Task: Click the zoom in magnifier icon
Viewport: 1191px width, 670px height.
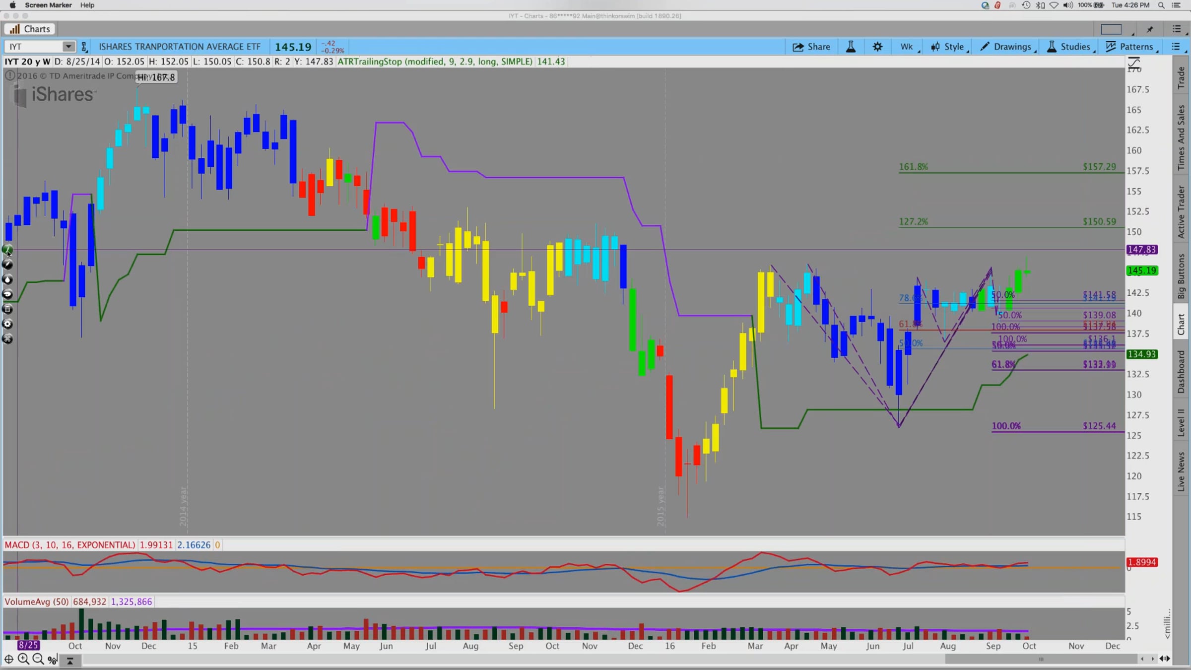Action: click(23, 659)
